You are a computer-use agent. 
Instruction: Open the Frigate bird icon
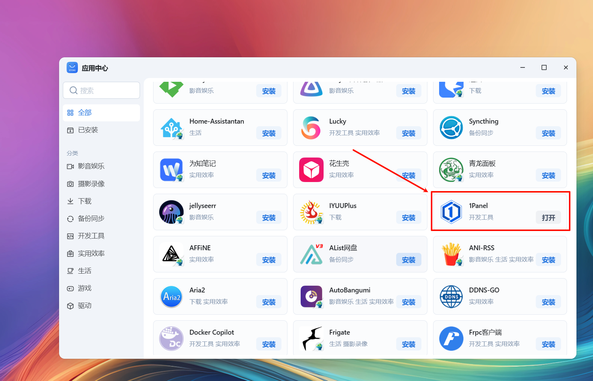click(311, 339)
